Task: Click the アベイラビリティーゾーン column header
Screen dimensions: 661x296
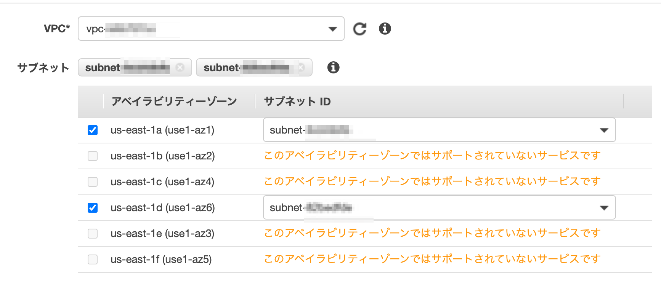Action: click(174, 102)
